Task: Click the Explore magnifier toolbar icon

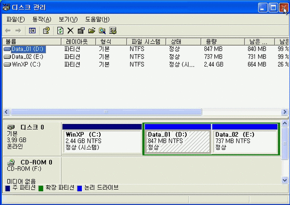Action: 102,30
